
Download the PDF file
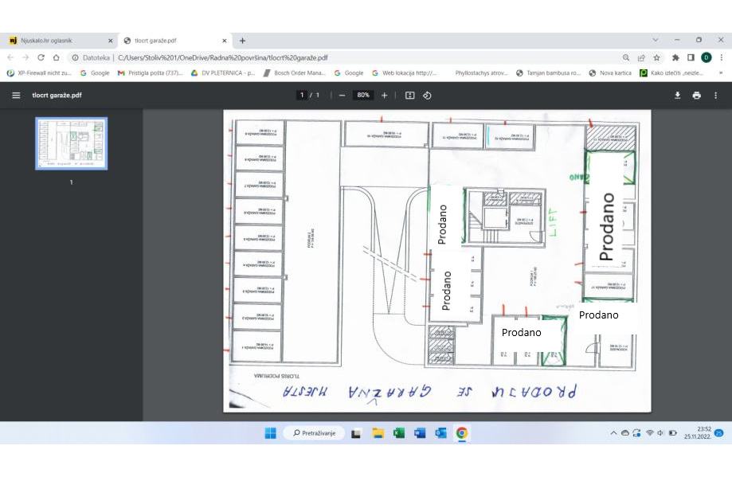(677, 95)
